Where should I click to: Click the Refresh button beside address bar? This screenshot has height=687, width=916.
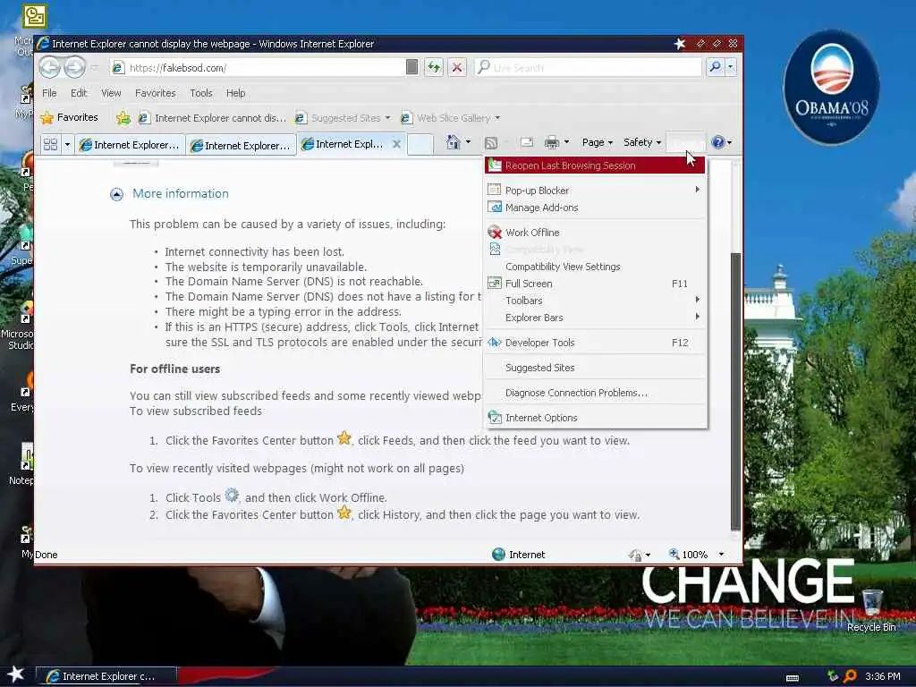coord(434,67)
